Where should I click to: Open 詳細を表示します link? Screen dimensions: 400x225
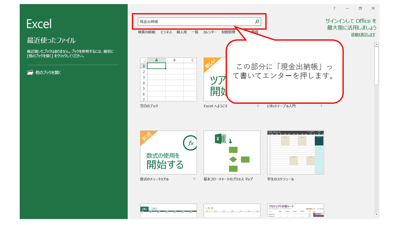coord(363,35)
